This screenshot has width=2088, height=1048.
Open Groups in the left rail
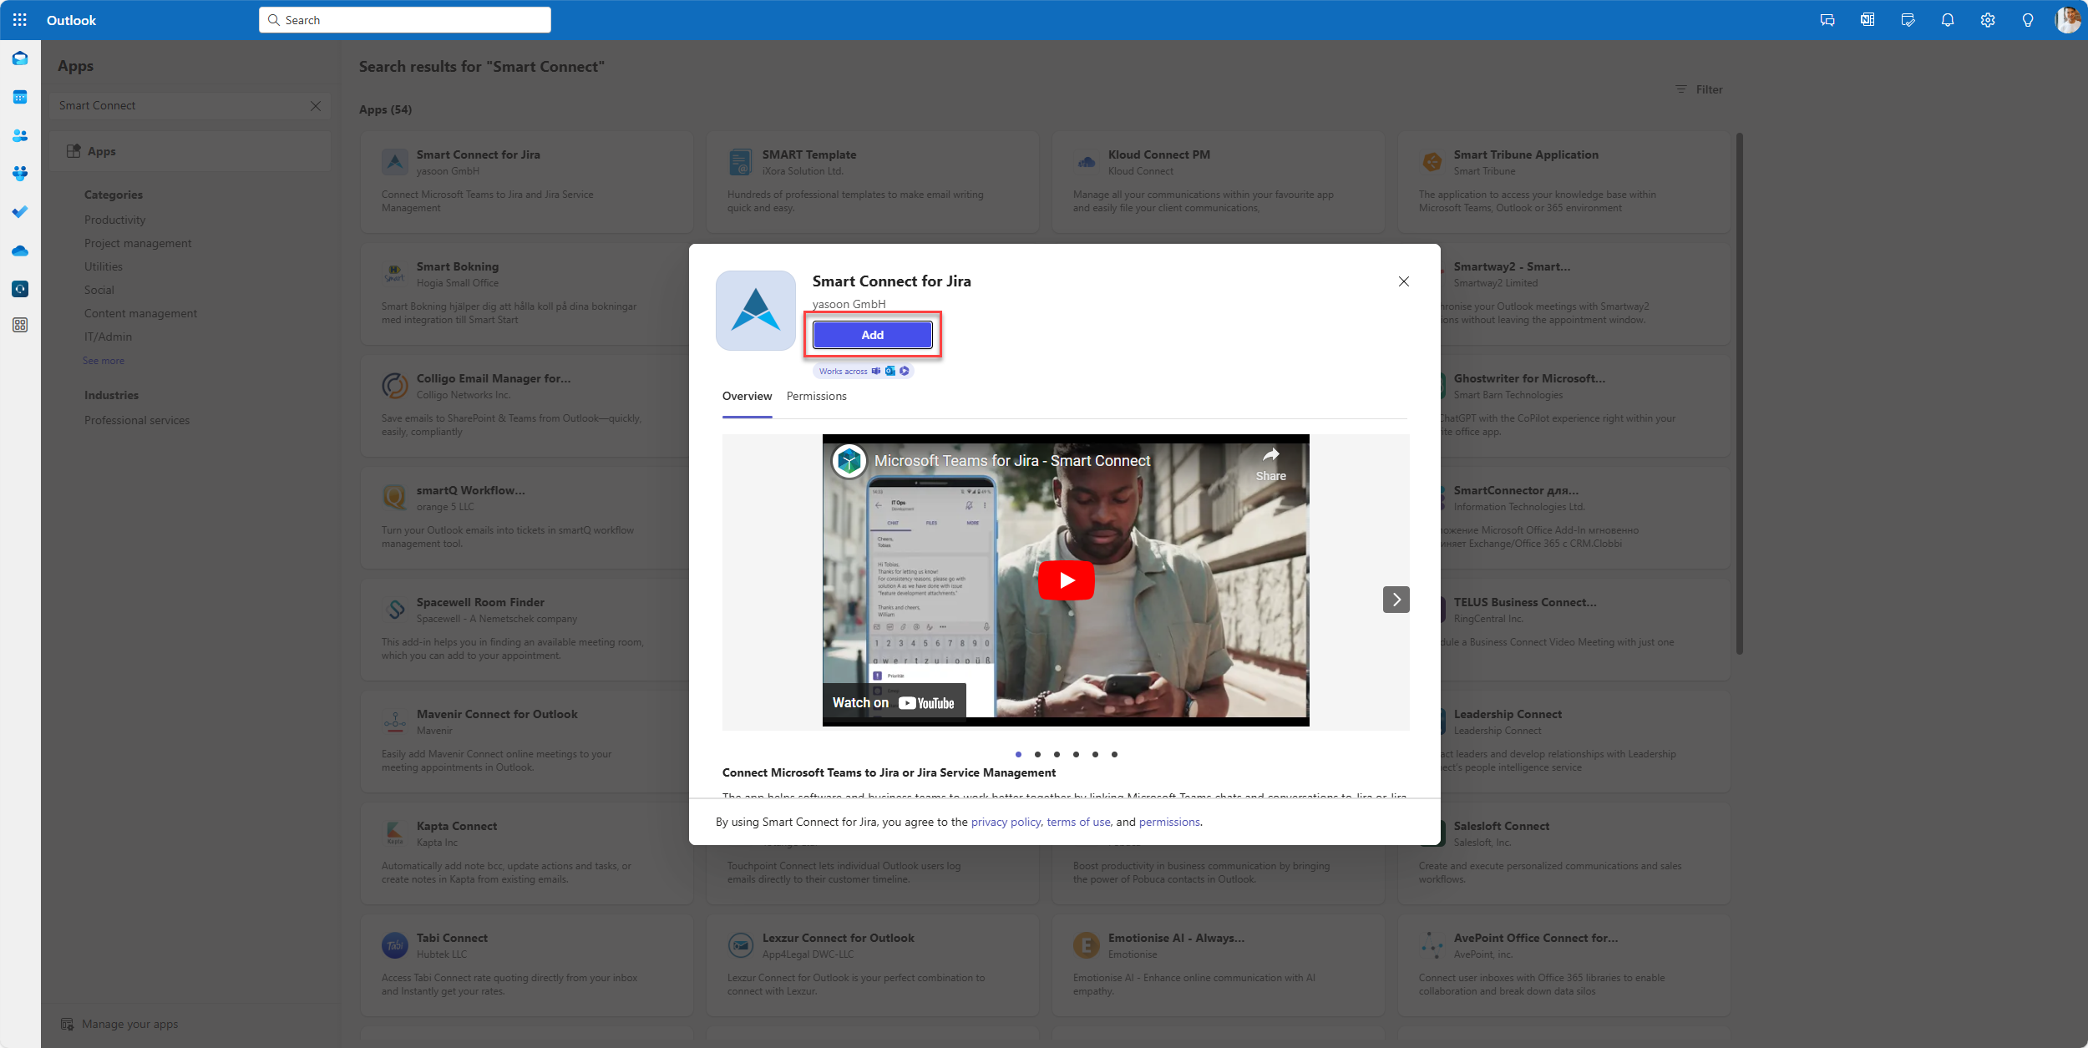[20, 174]
